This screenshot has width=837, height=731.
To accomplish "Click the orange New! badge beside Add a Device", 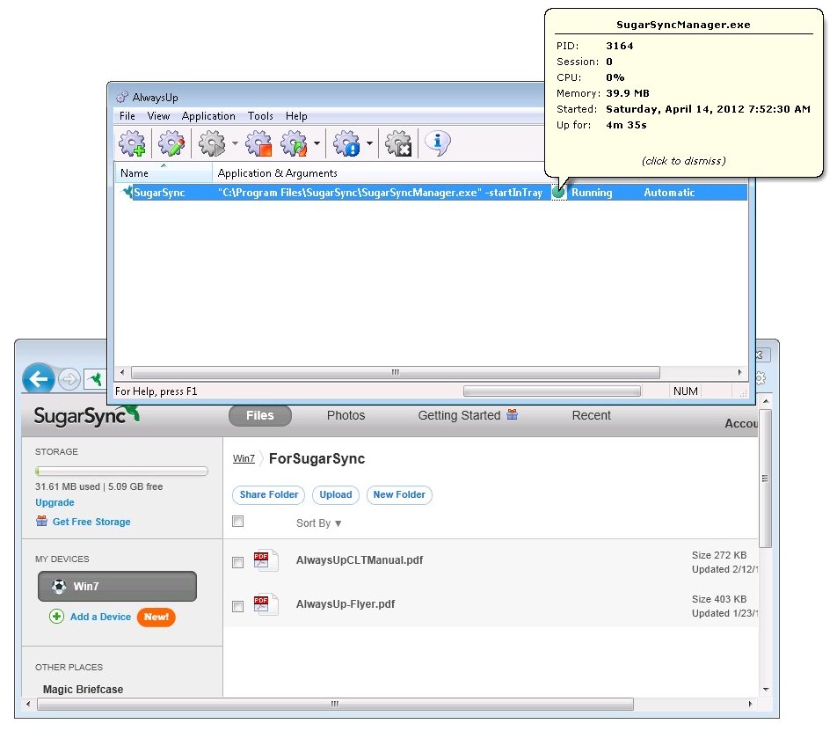I will [x=156, y=617].
